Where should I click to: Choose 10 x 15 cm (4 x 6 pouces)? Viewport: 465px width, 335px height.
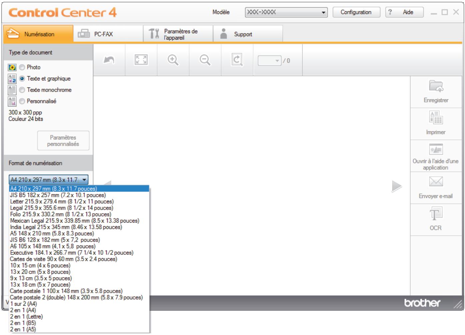click(x=79, y=265)
